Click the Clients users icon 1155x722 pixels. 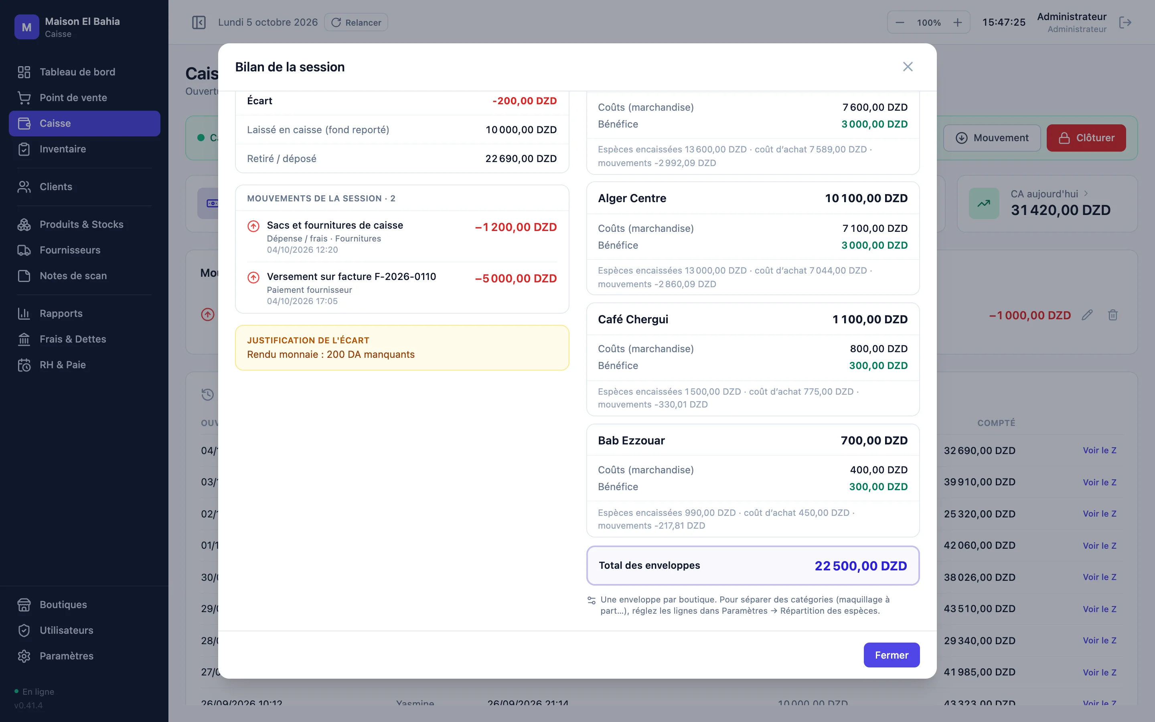point(24,187)
